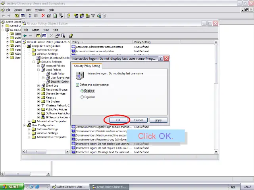
Task: Click the Apply button
Action: (x=158, y=120)
